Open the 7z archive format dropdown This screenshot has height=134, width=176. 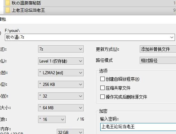(61, 49)
